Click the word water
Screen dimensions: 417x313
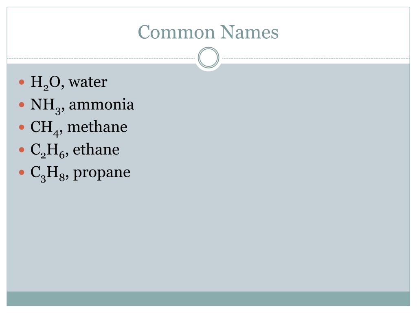88,82
